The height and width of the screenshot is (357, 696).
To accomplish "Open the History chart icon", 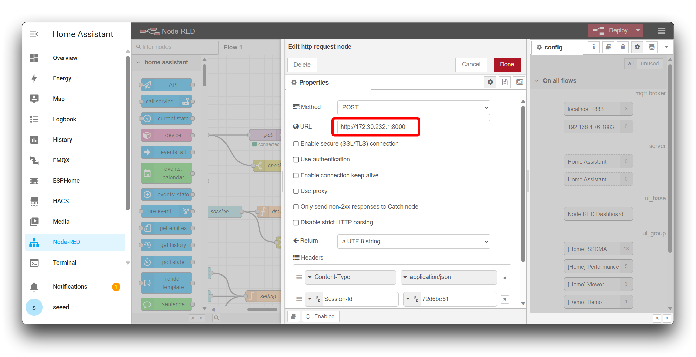I will (34, 140).
